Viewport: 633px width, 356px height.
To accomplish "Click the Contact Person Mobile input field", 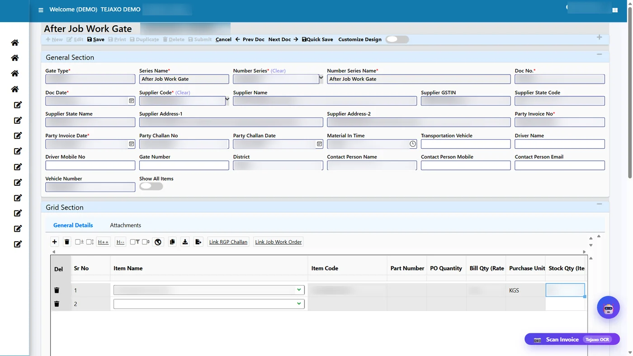I will point(466,165).
